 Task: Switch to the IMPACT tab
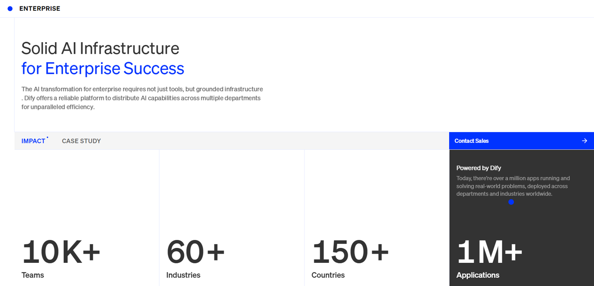point(33,141)
